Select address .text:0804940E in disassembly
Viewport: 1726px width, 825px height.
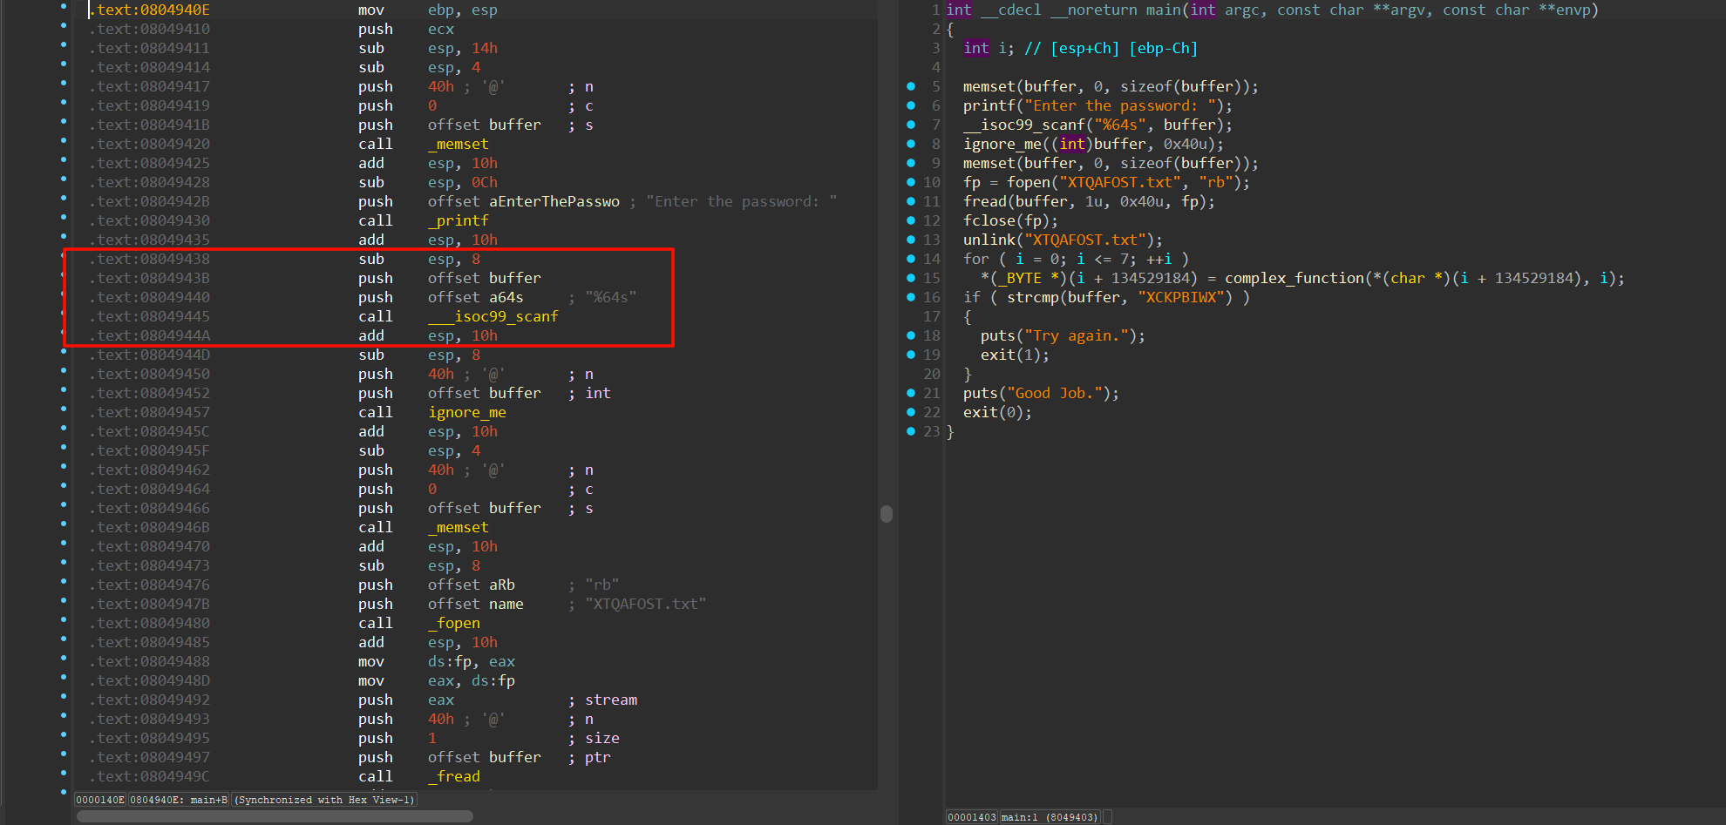[149, 10]
